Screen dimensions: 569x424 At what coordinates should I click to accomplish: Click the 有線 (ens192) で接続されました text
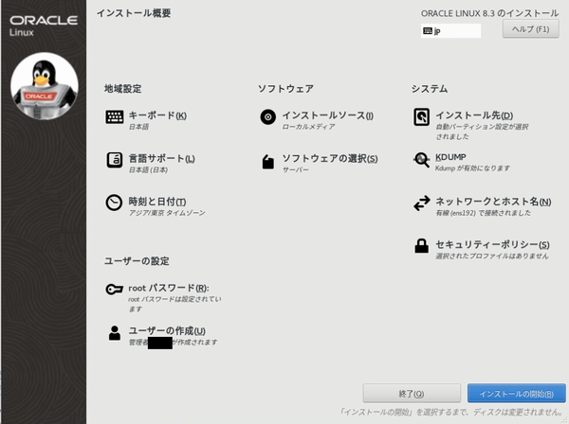pyautogui.click(x=483, y=213)
